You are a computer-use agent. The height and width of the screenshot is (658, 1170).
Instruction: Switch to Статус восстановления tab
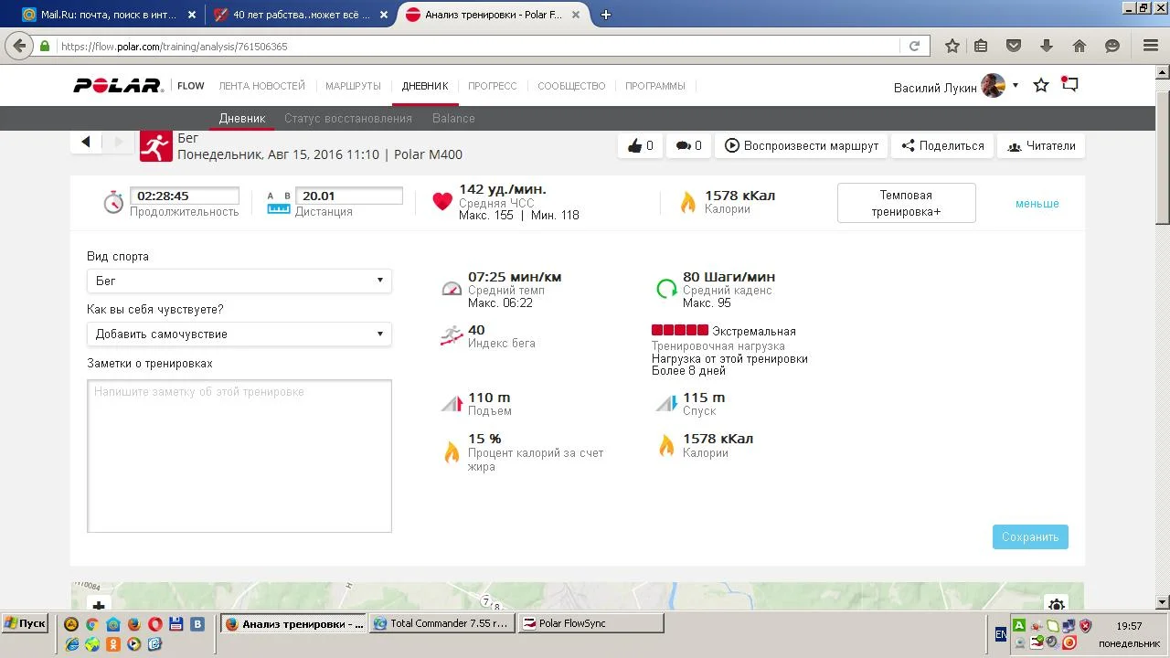(347, 118)
